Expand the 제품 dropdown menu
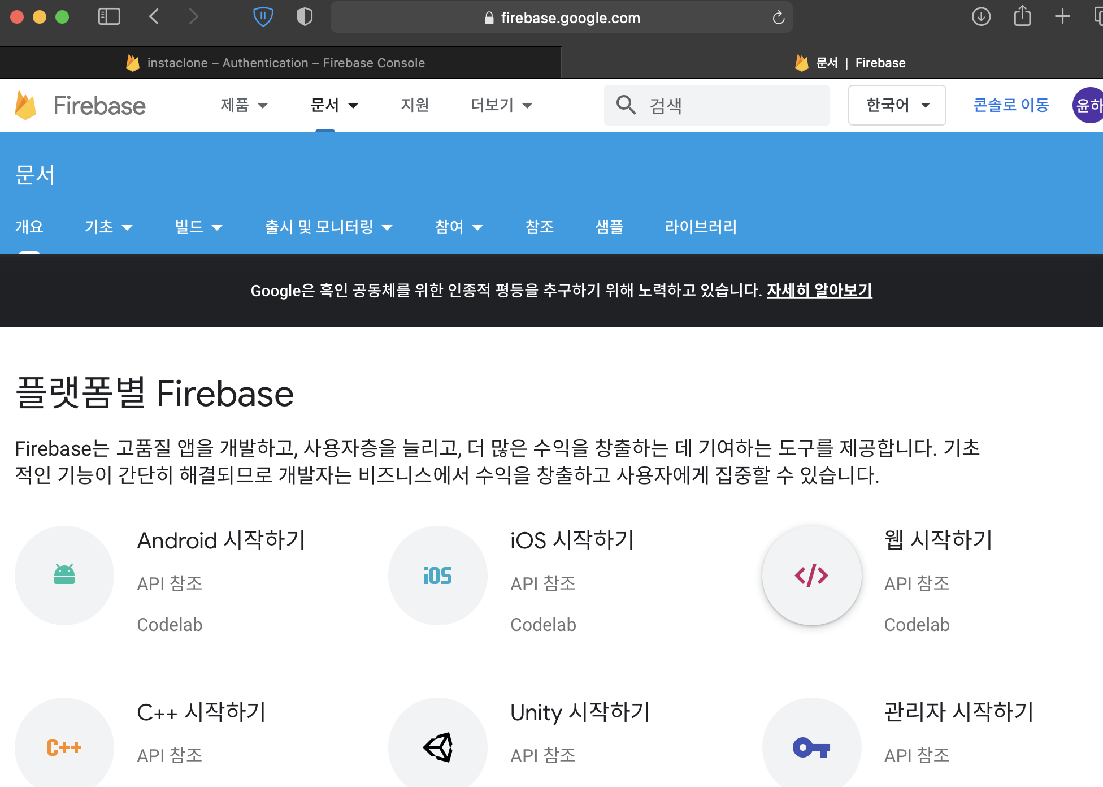 244,105
